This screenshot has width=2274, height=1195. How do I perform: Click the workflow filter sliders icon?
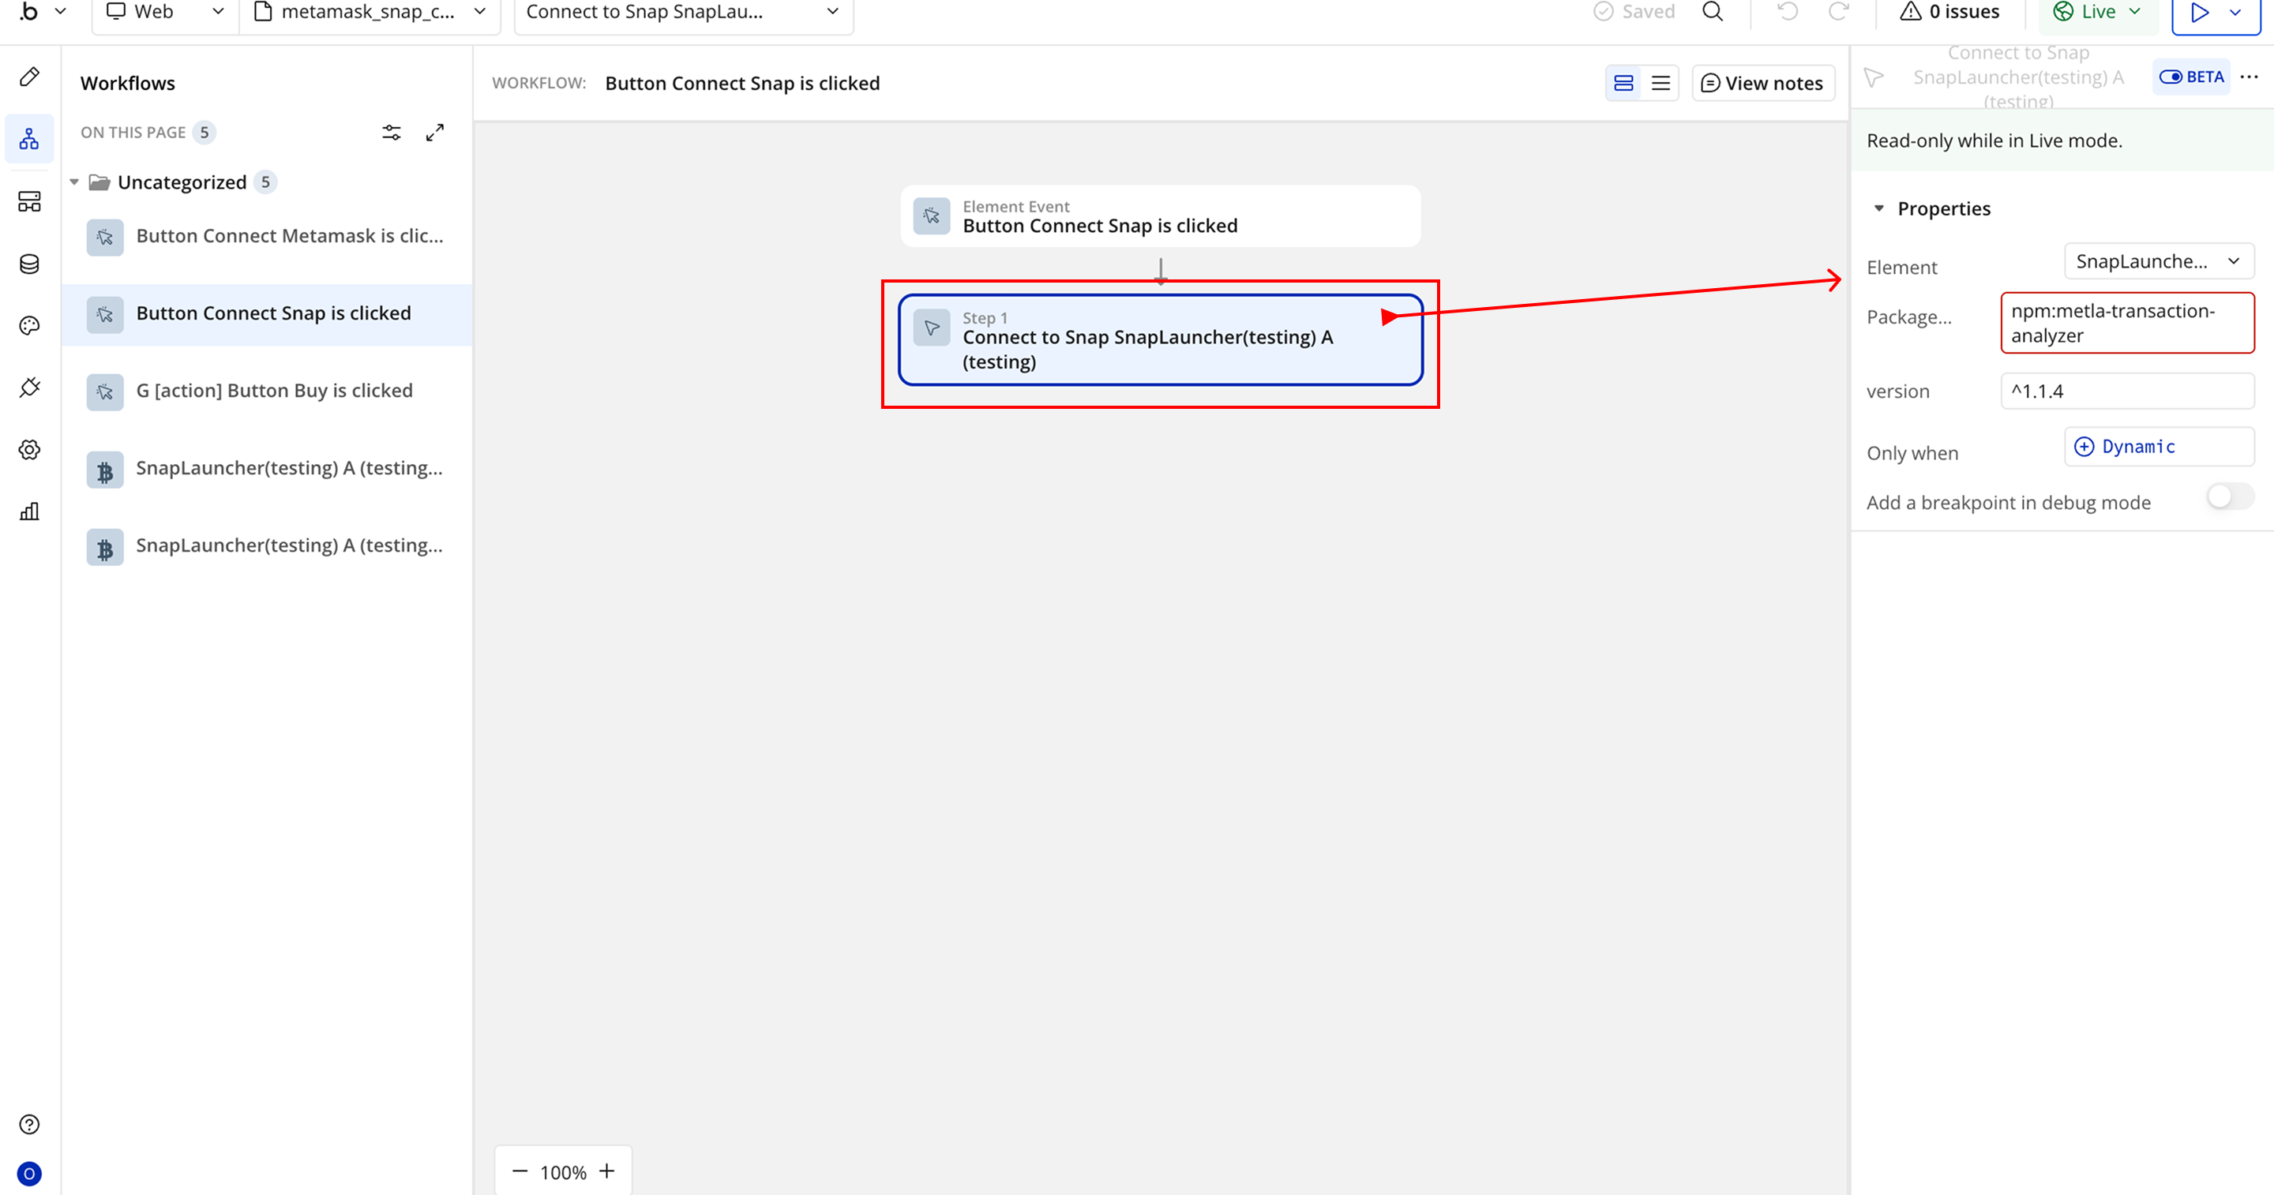[391, 133]
